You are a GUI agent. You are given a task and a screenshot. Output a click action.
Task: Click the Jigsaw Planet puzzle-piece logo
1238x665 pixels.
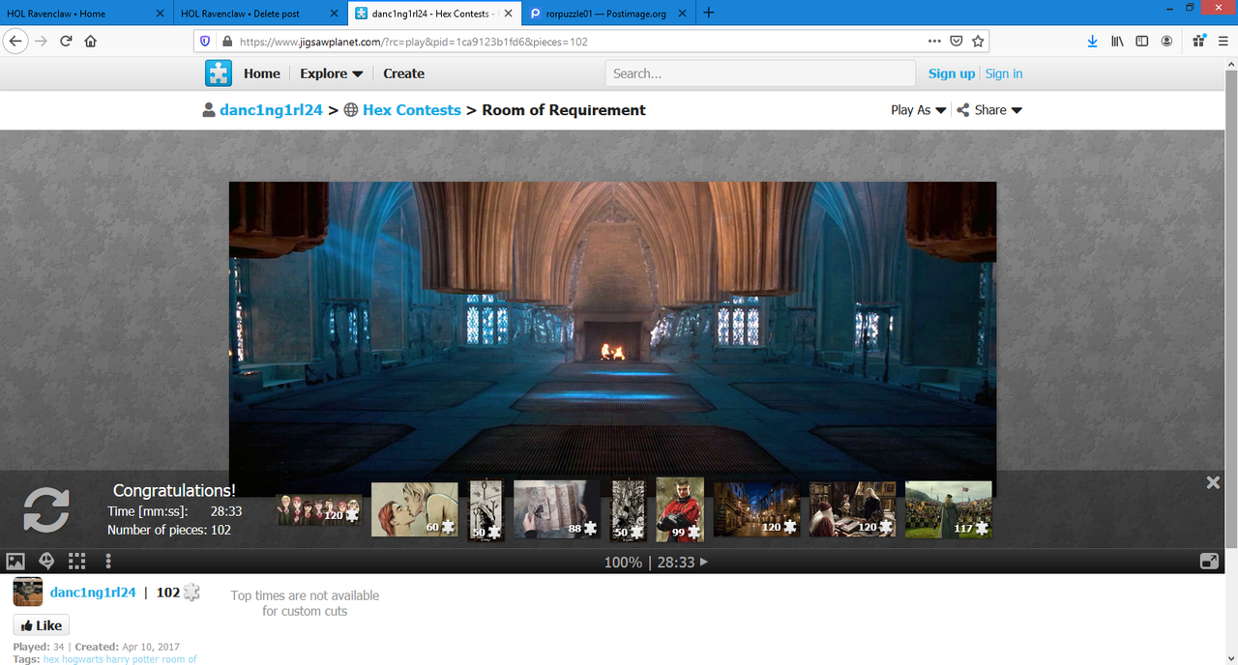point(219,73)
